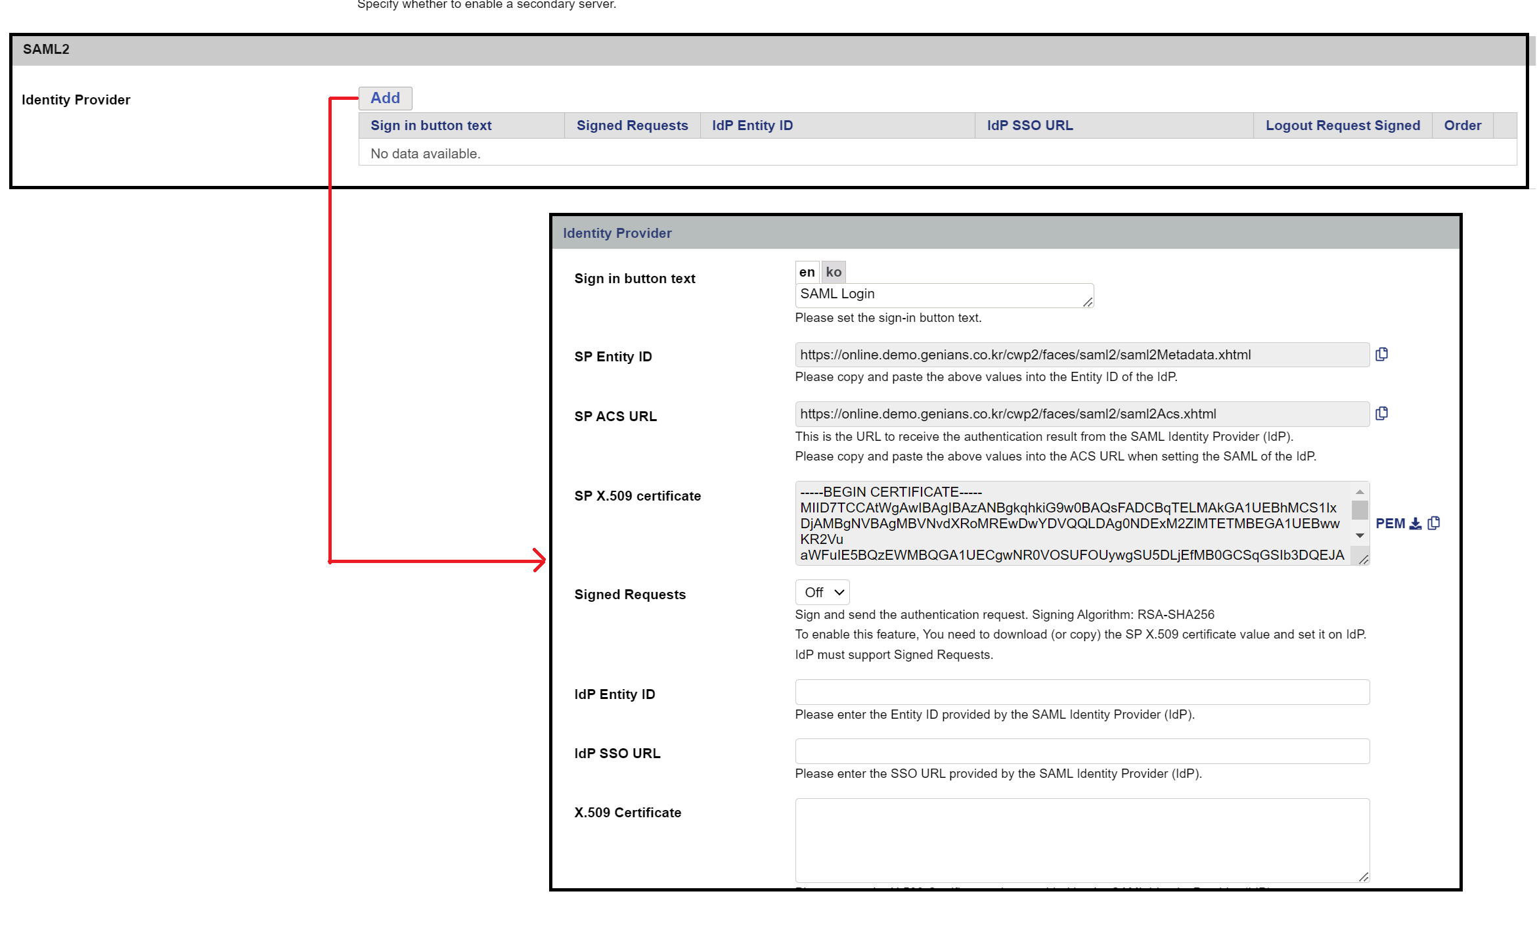This screenshot has height=925, width=1537.
Task: Copy the SP X.509 certificate text
Action: [1434, 523]
